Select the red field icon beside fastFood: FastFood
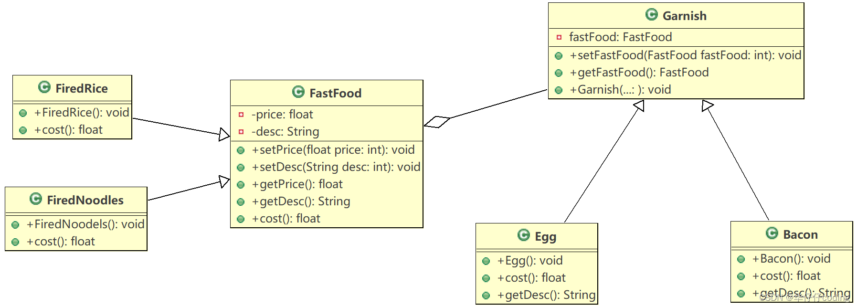The image size is (857, 307). click(559, 37)
